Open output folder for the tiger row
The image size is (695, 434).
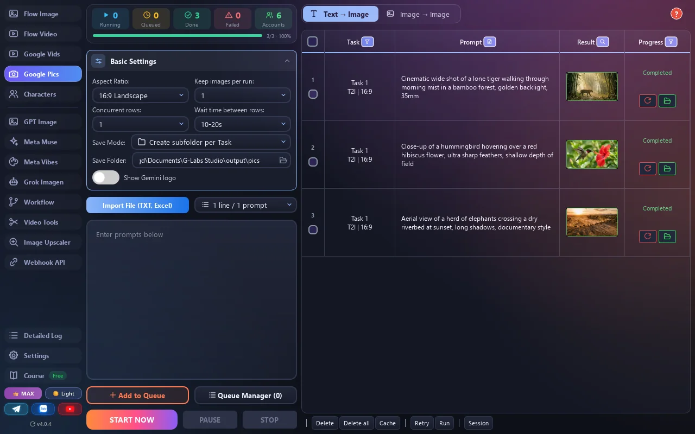(x=667, y=101)
